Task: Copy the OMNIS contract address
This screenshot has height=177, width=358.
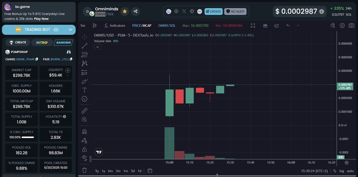Action: (37, 59)
